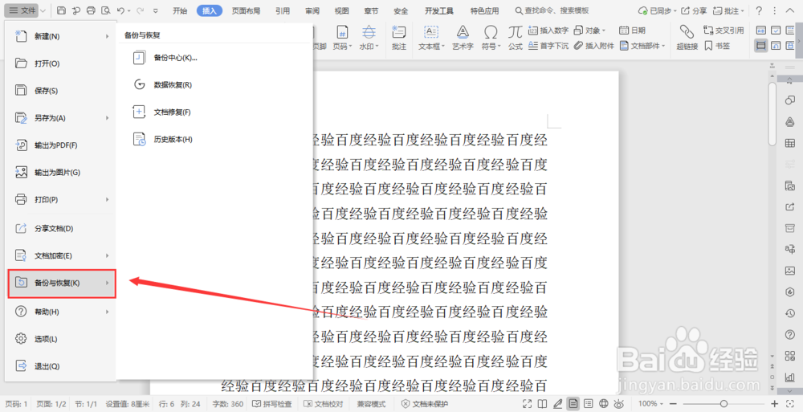Viewport: 803px width, 412px height.
Task: Click the zoom in plus button
Action: [775, 404]
